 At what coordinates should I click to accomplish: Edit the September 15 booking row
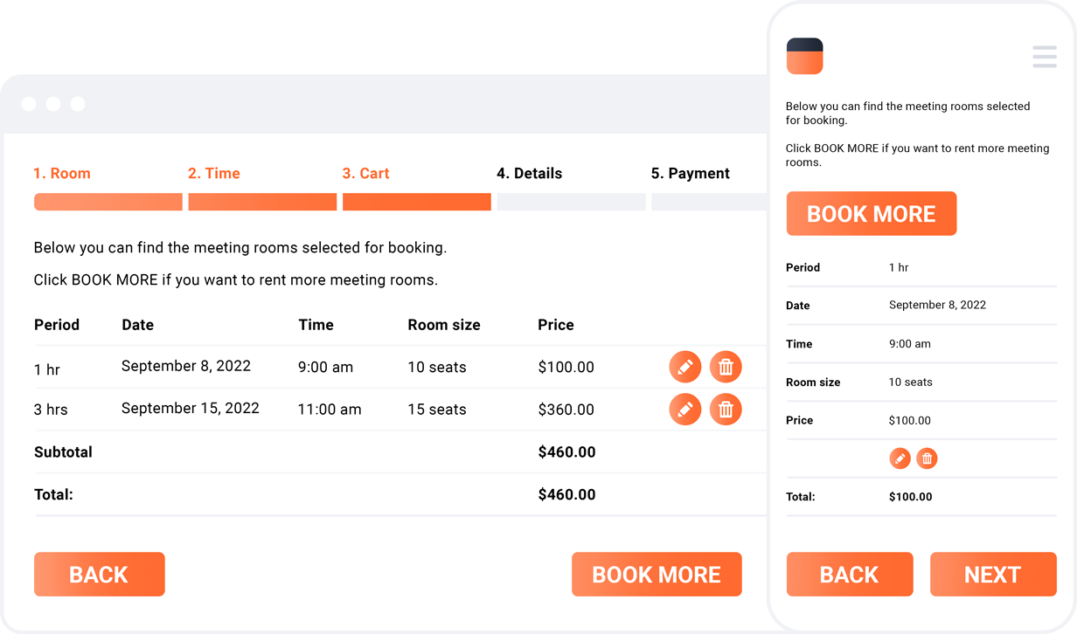tap(684, 409)
